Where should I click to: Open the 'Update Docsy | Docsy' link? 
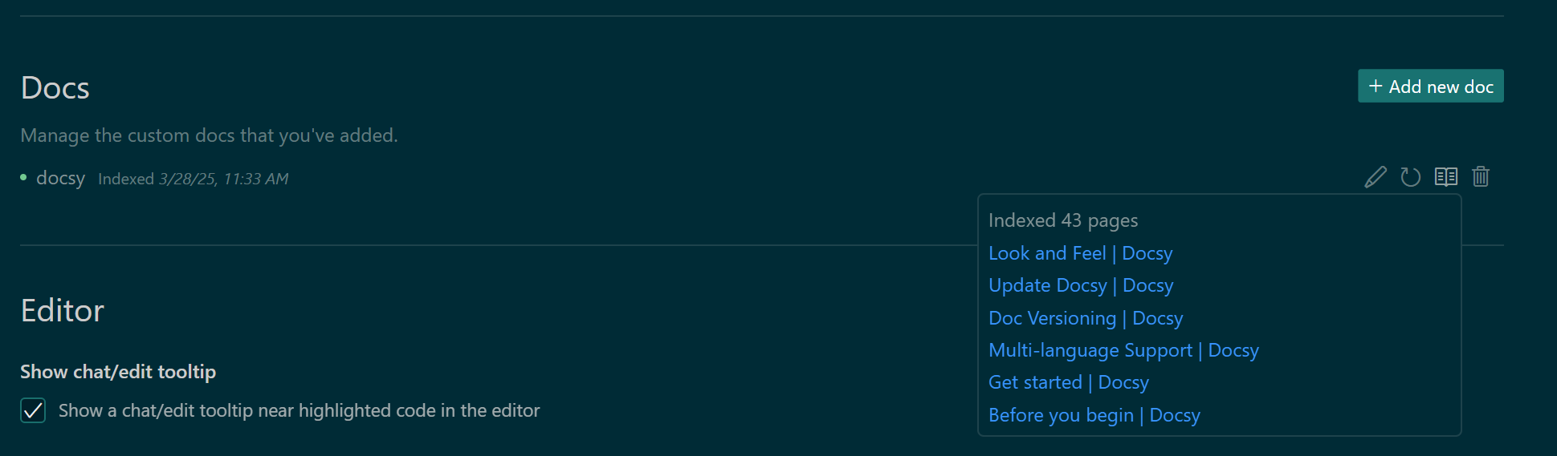[x=1081, y=285]
